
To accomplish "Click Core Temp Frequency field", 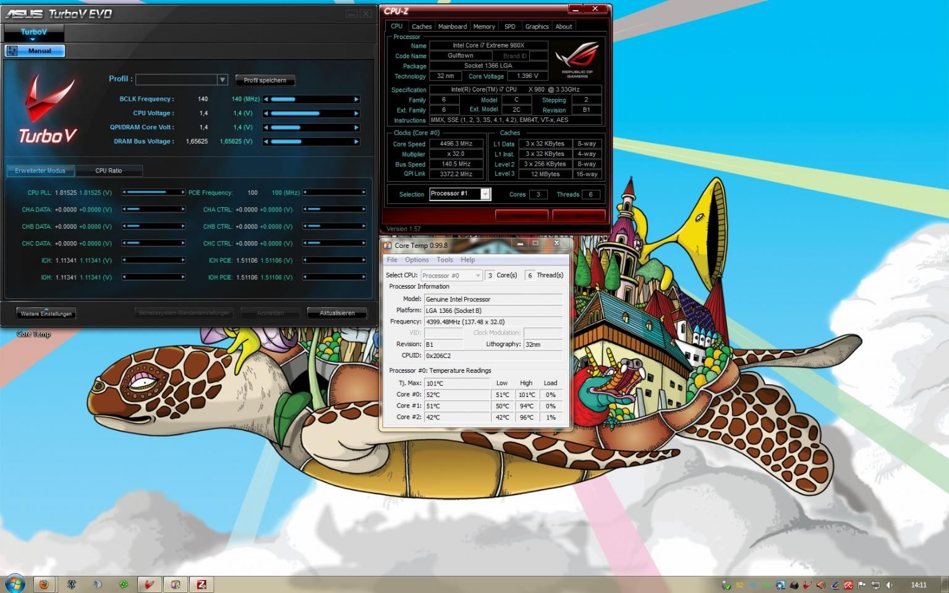I will pyautogui.click(x=493, y=322).
